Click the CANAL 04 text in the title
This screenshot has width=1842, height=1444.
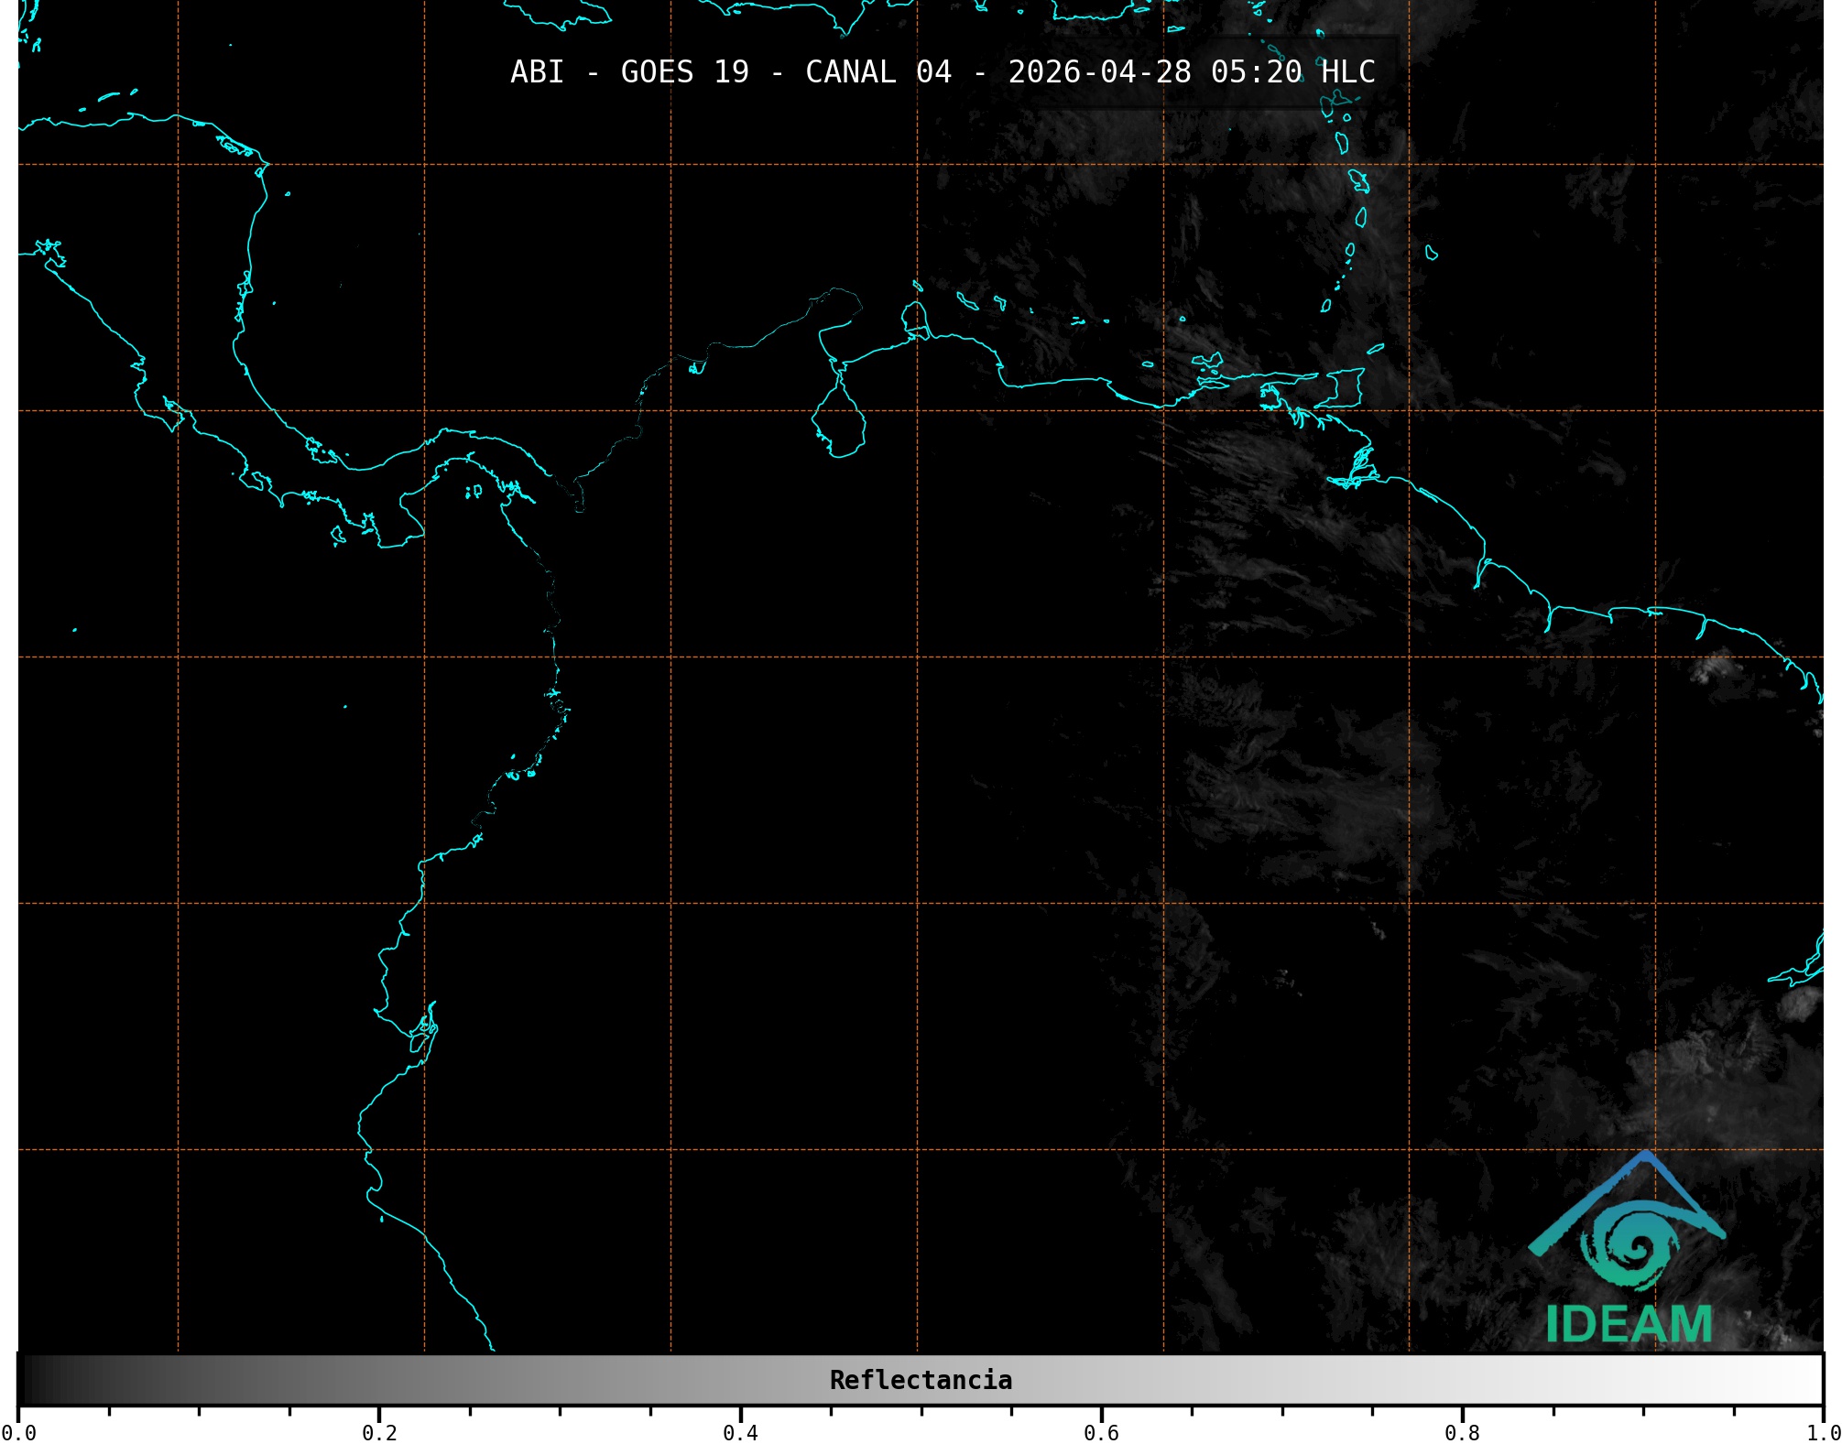(877, 71)
